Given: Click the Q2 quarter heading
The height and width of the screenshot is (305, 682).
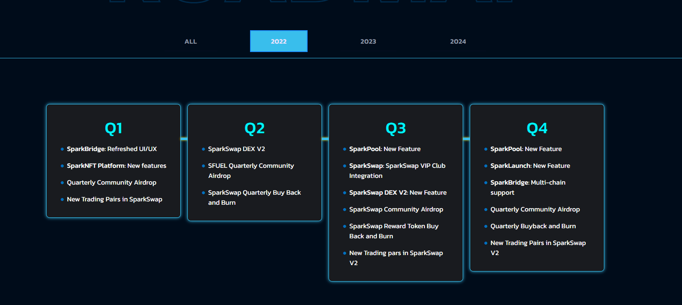Looking at the screenshot, I should click(255, 128).
